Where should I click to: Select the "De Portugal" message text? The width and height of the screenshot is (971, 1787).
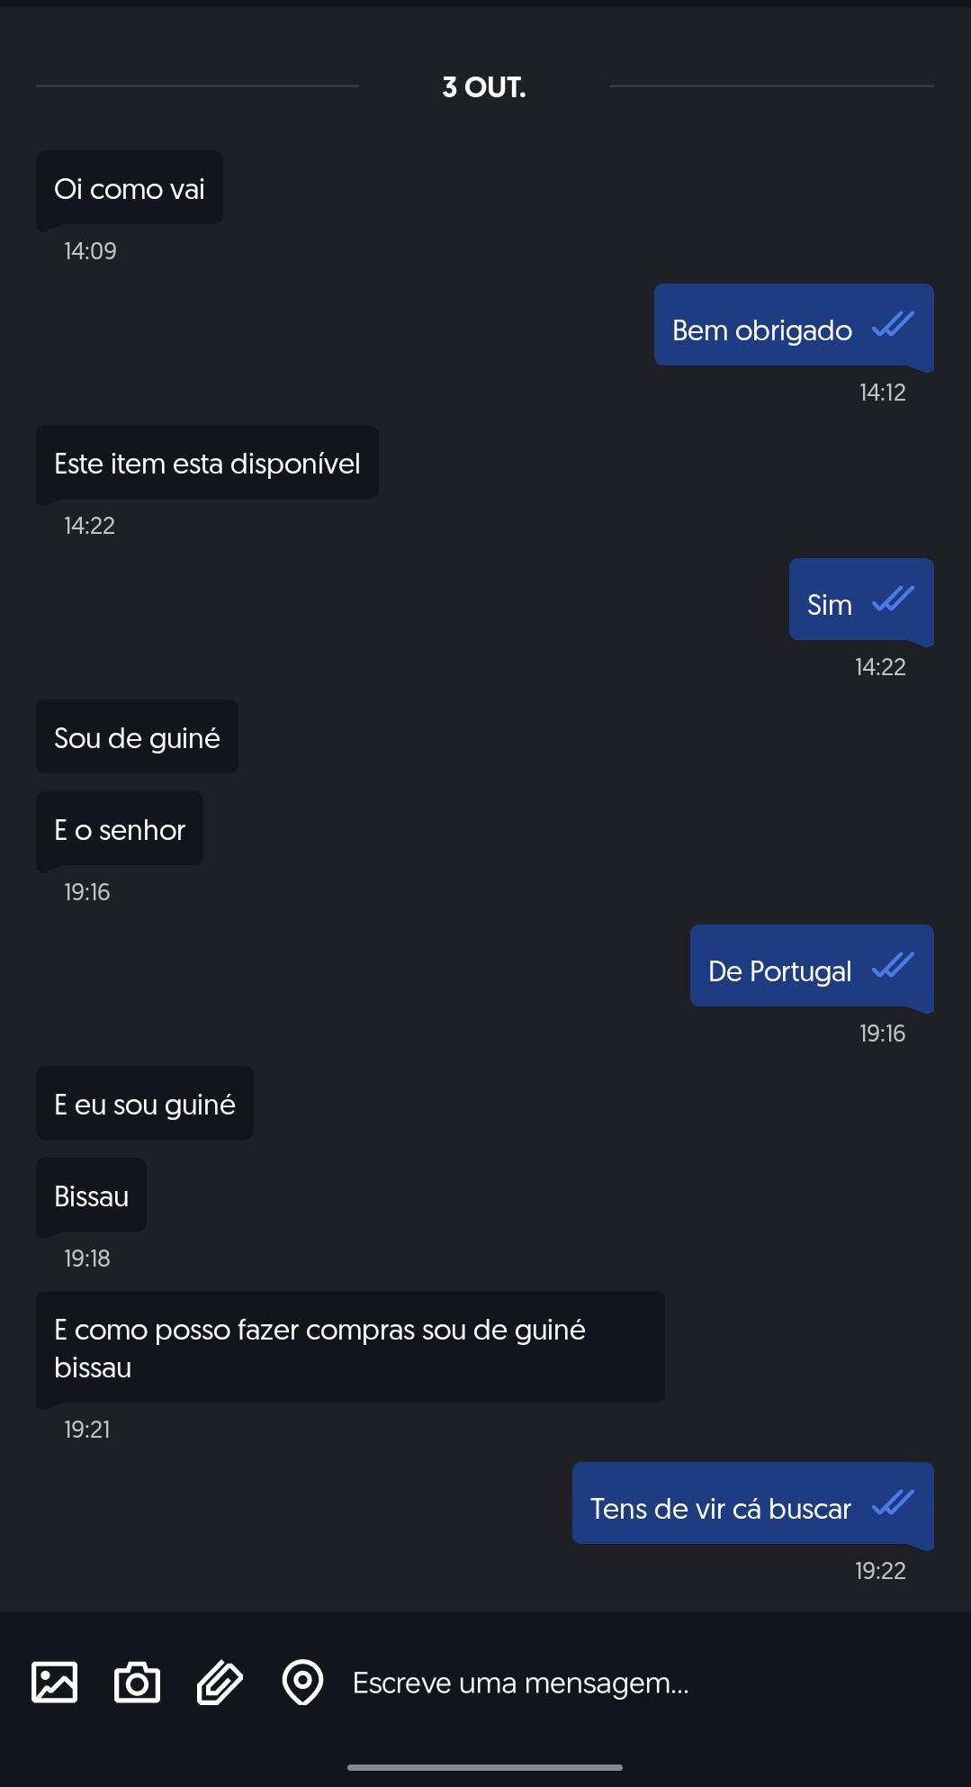pyautogui.click(x=779, y=971)
